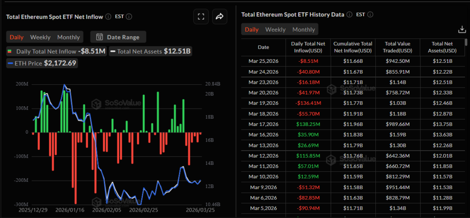The height and width of the screenshot is (218, 470).
Task: Open the chart in fullscreen mode
Action: [x=201, y=17]
